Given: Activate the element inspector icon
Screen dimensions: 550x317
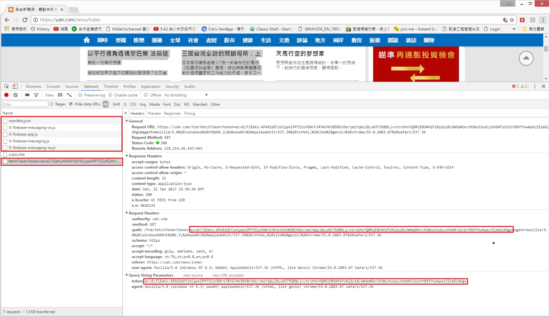Looking at the screenshot, I should (7, 86).
